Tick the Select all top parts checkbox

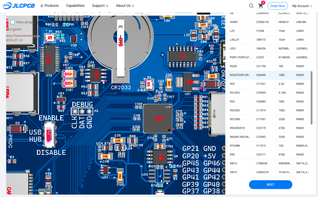coord(12,22)
